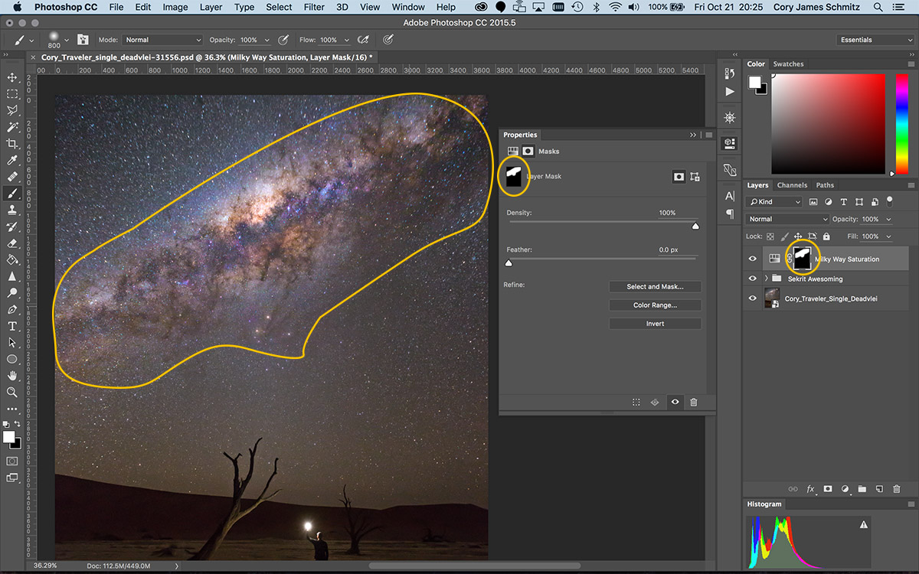Hide the Cory_Traveler_Single_Deadvlei layer

coord(753,298)
